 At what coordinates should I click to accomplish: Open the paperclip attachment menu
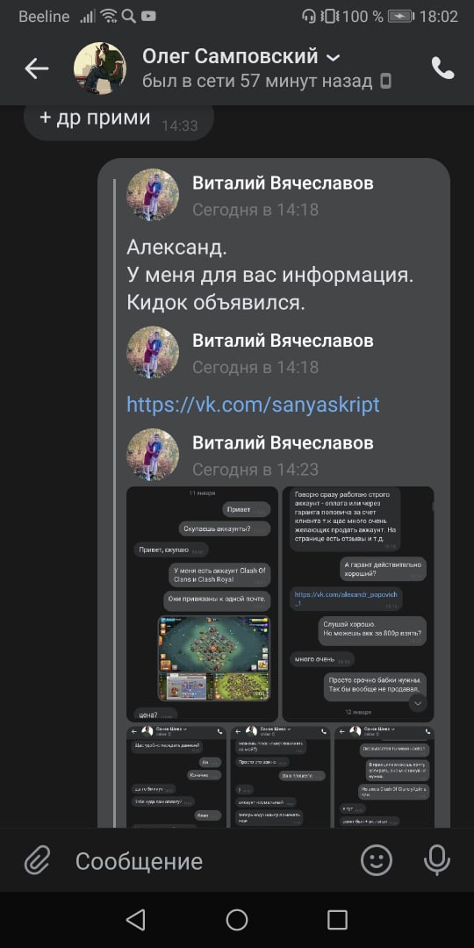[38, 859]
